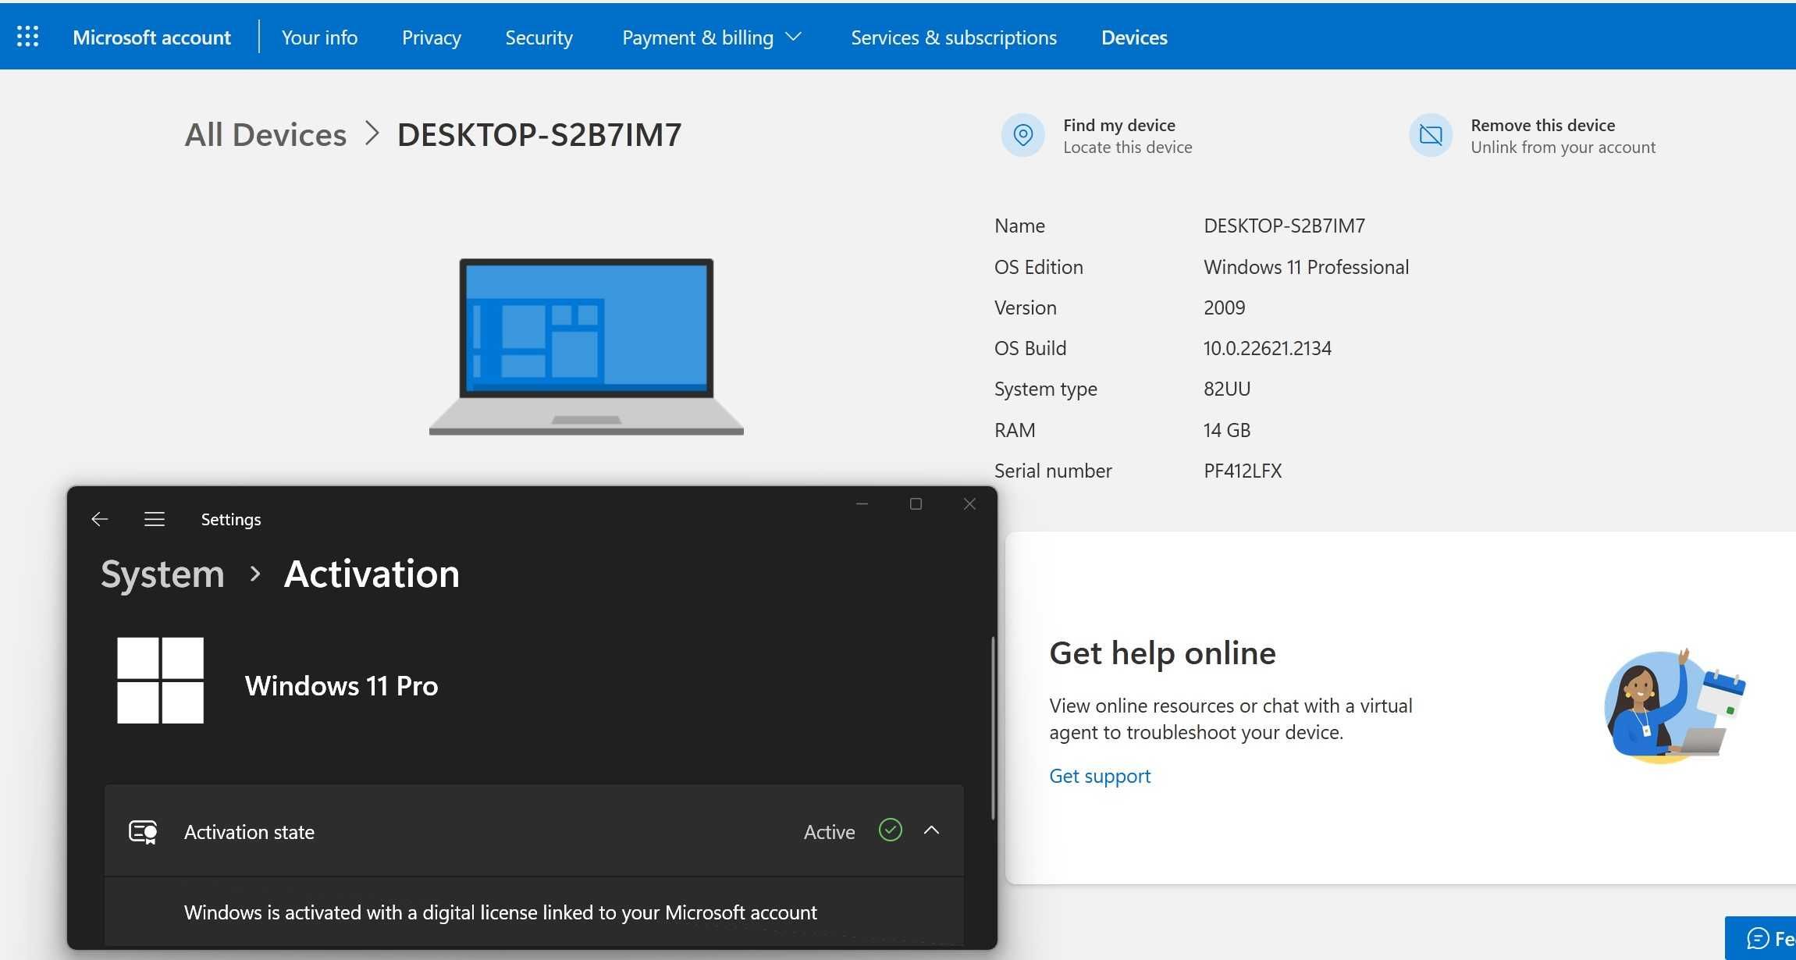Maximize the Settings window

click(x=916, y=504)
